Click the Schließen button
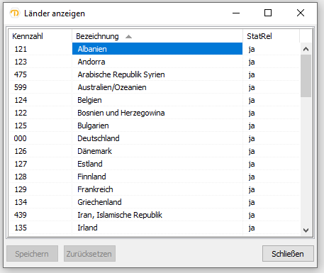This screenshot has width=324, height=273. coord(288,254)
